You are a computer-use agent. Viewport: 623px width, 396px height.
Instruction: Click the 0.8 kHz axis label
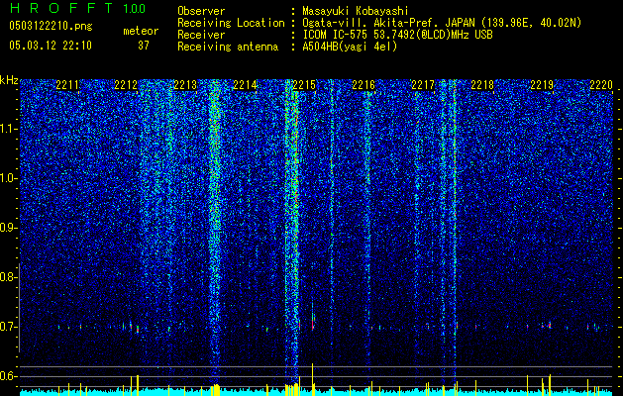(9, 277)
